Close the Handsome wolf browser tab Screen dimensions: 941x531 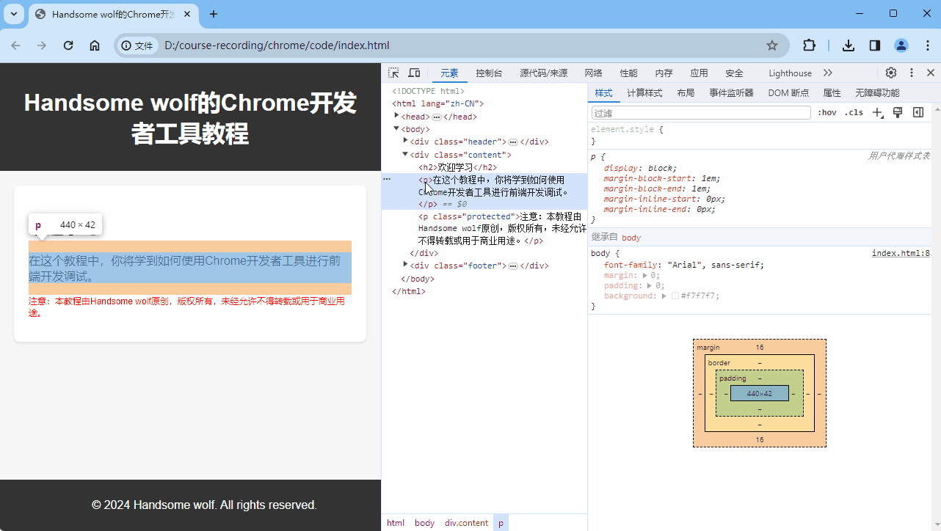point(187,14)
